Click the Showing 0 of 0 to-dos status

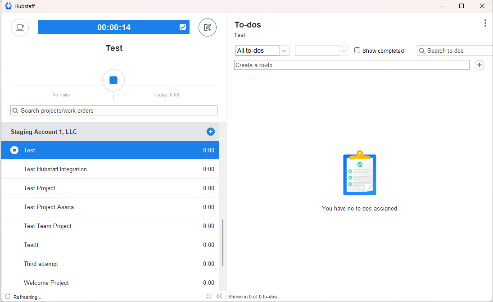[253, 297]
